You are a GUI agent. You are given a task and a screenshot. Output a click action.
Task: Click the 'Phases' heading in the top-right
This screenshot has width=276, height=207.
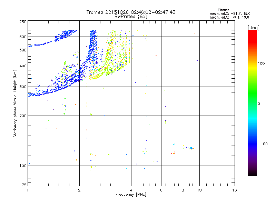click(223, 10)
